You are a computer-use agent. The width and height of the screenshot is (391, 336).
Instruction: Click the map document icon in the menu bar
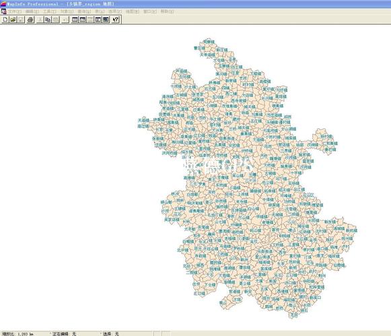[3, 11]
